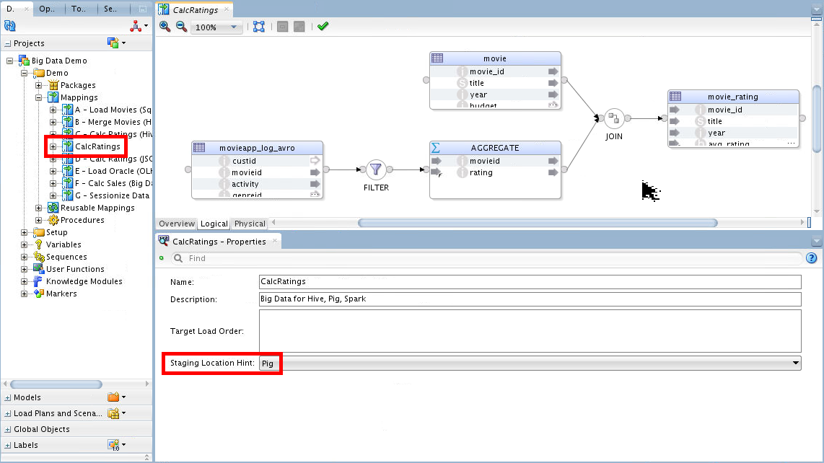
Task: Click the expand components toolbar icon
Action: point(299,26)
